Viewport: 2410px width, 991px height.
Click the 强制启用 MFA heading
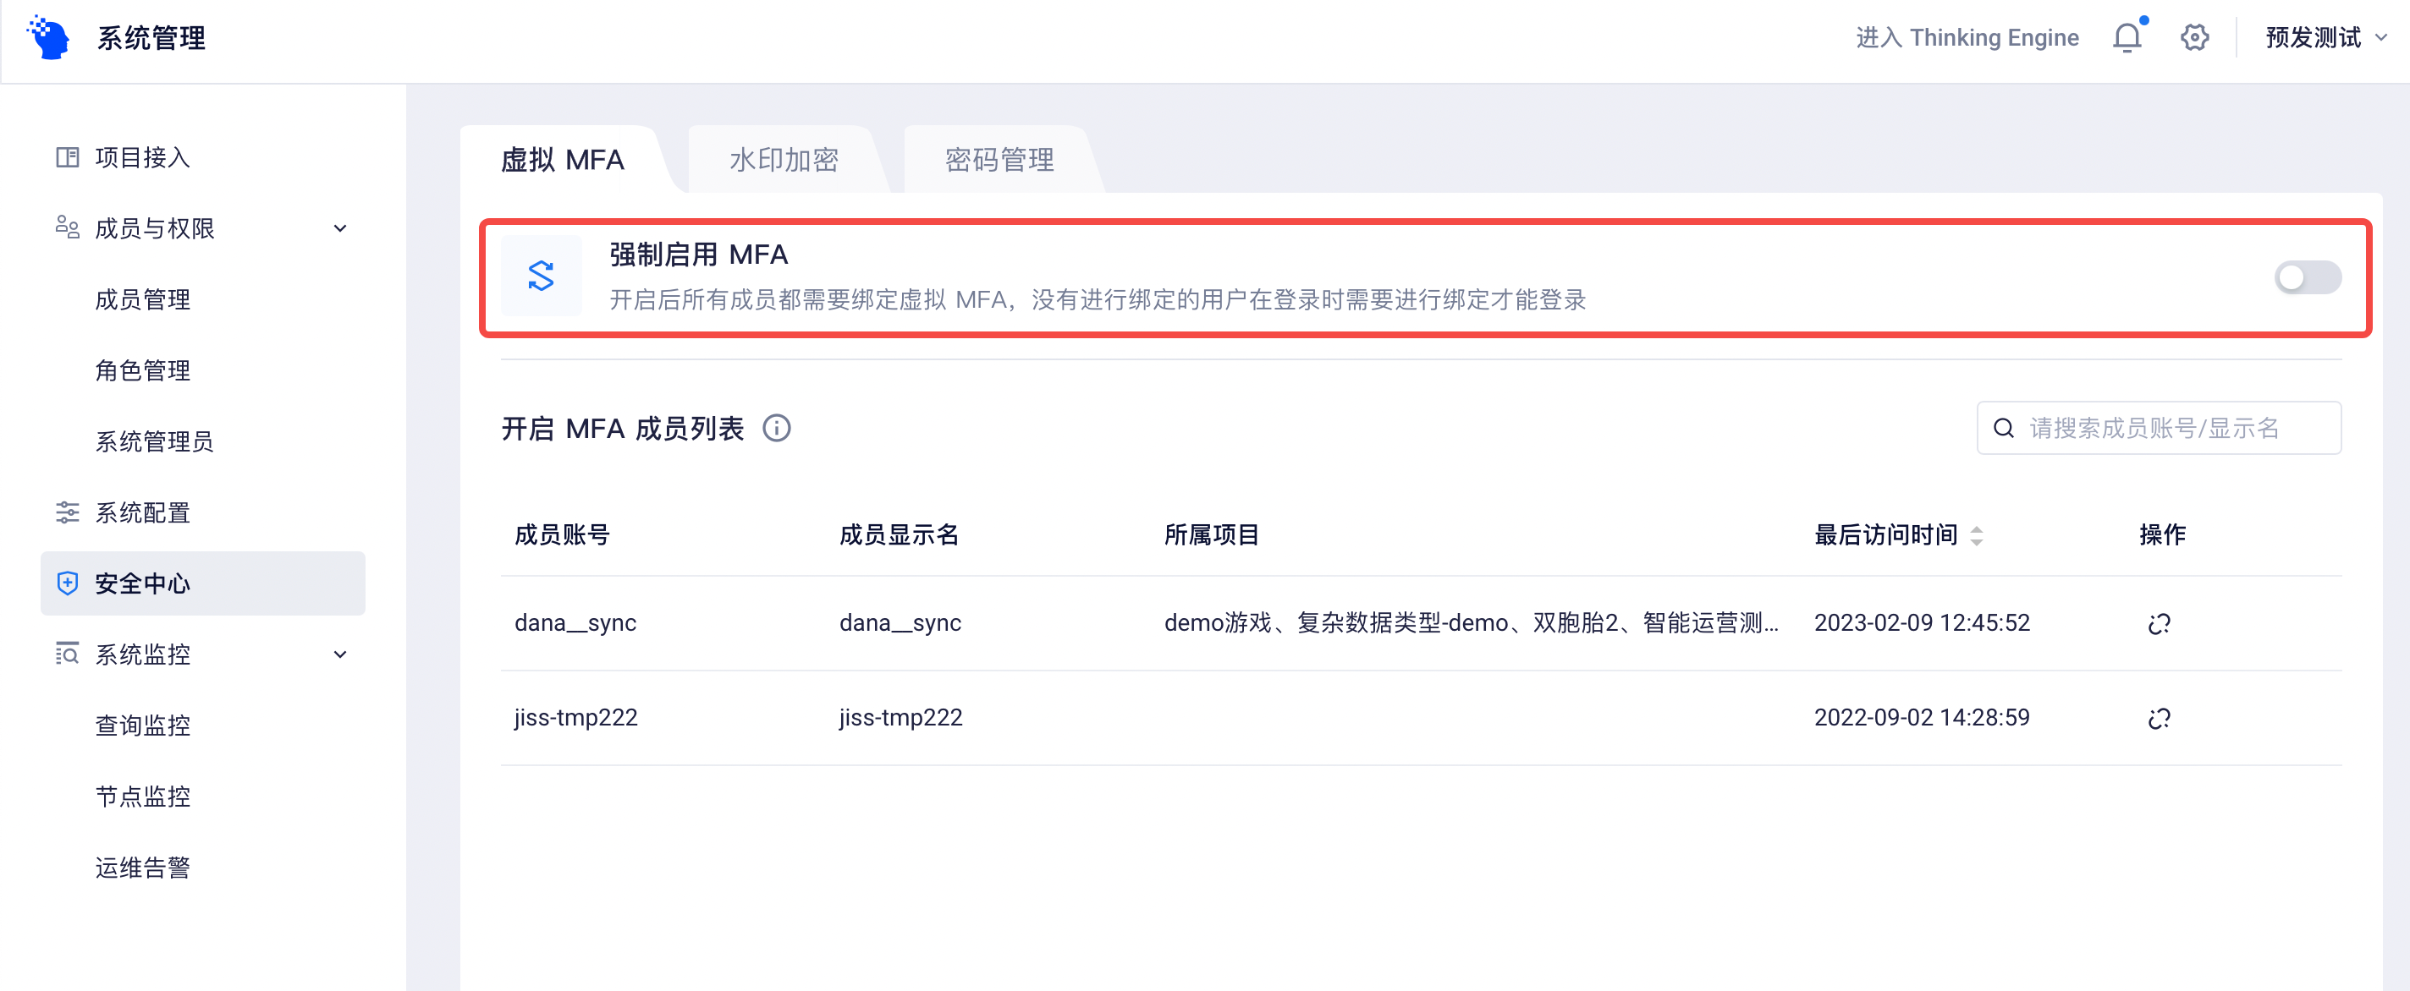pyautogui.click(x=699, y=255)
